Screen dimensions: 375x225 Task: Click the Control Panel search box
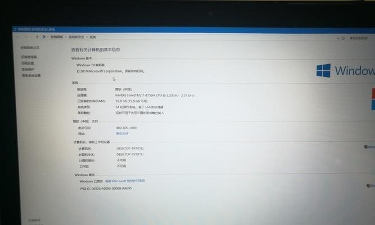361,38
